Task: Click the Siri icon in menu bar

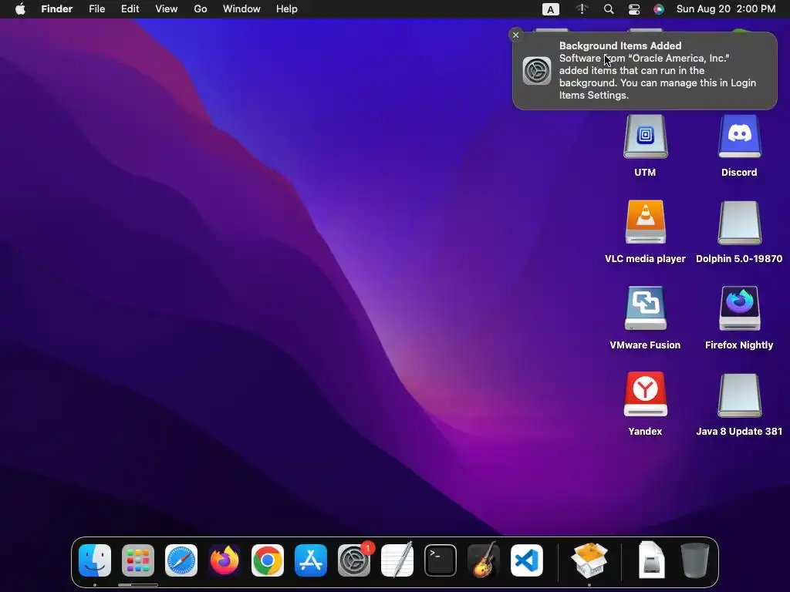Action: click(x=659, y=9)
